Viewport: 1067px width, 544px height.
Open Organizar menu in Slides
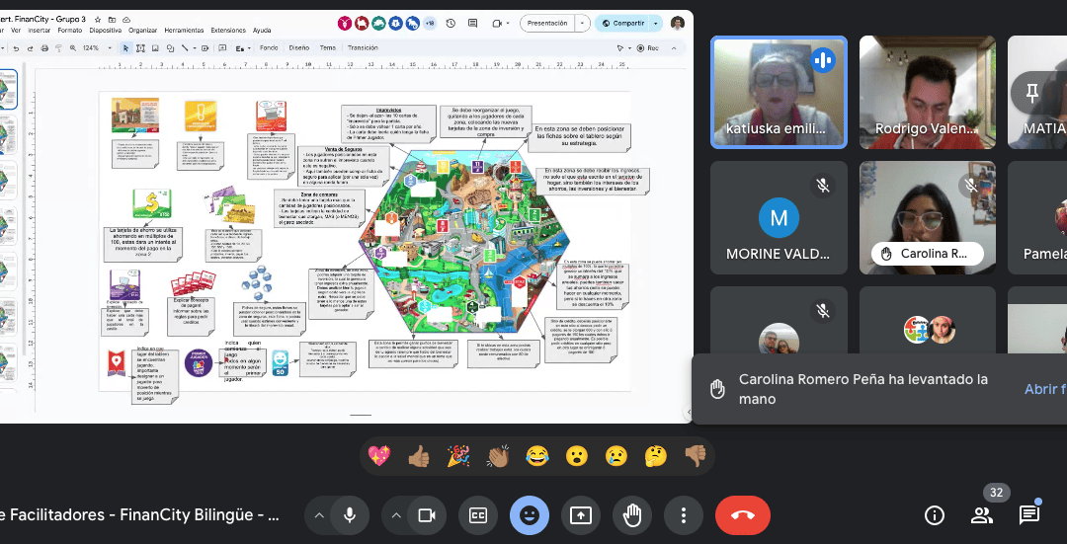tap(143, 30)
